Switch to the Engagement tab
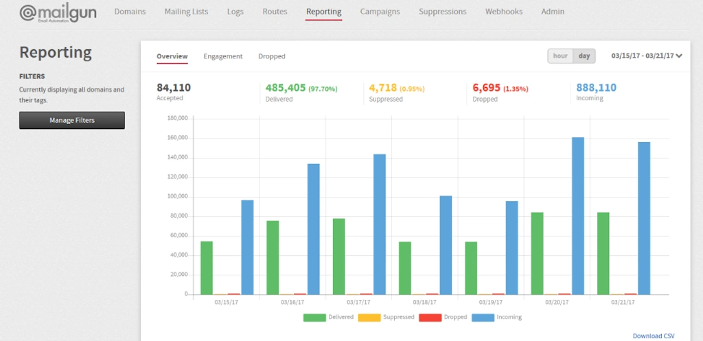The width and height of the screenshot is (703, 341). [x=222, y=56]
